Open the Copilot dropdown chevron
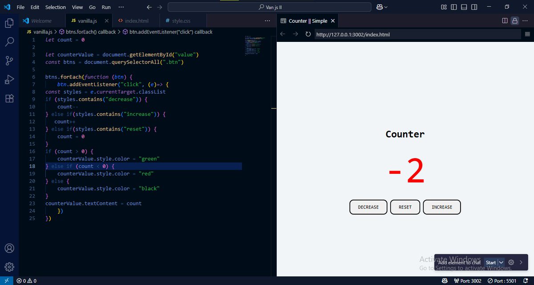The height and width of the screenshot is (285, 534). 386,7
